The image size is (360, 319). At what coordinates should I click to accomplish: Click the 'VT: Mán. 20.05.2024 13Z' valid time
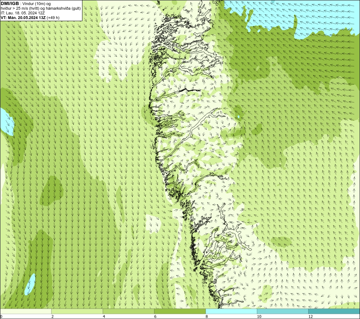pos(23,18)
